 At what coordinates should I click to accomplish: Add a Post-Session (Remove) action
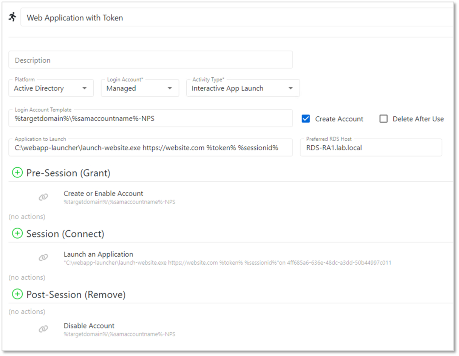click(x=17, y=294)
